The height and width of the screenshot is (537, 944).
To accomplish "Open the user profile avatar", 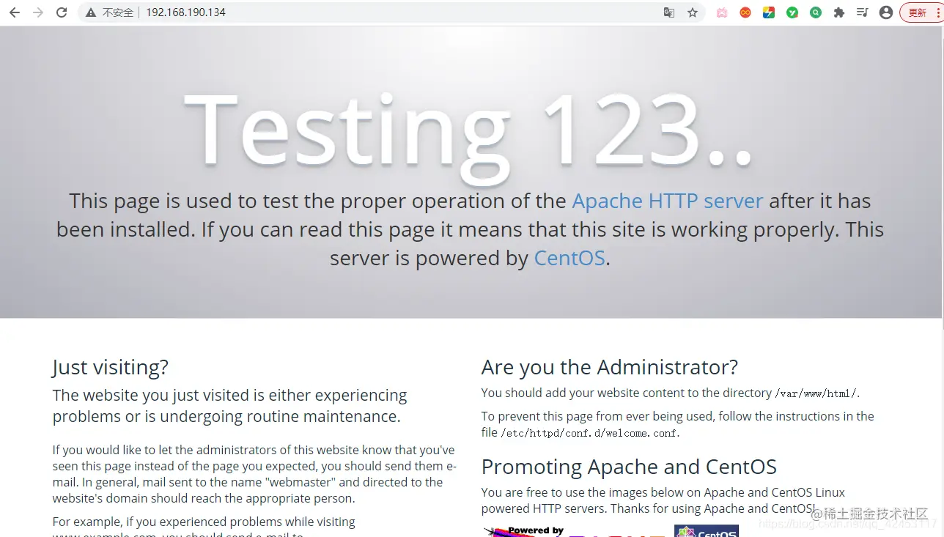I will tap(886, 12).
